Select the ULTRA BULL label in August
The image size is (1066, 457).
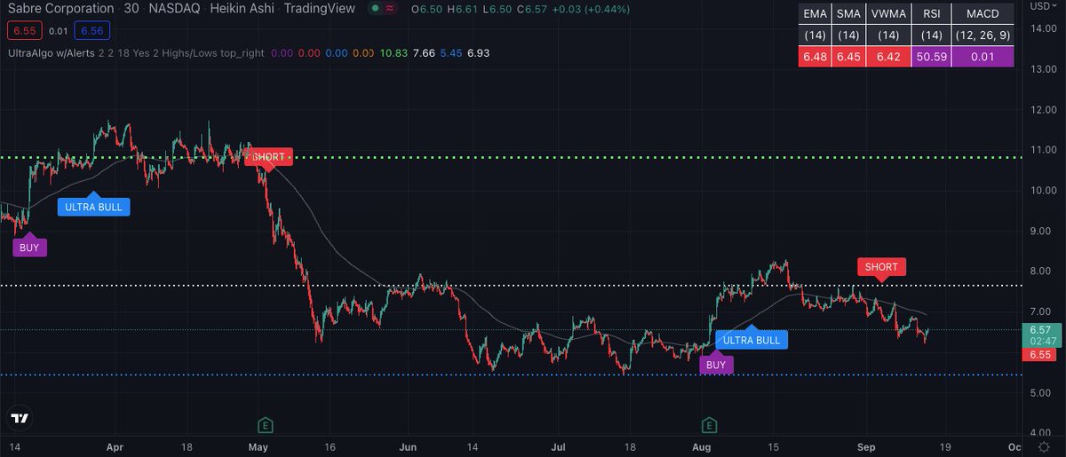click(752, 338)
